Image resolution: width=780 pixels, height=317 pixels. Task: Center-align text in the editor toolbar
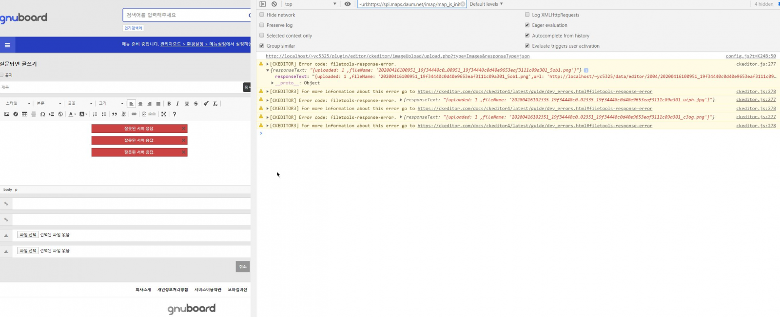(140, 104)
